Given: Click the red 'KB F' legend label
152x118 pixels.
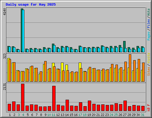Looking at the screenshot, I should (149, 108).
